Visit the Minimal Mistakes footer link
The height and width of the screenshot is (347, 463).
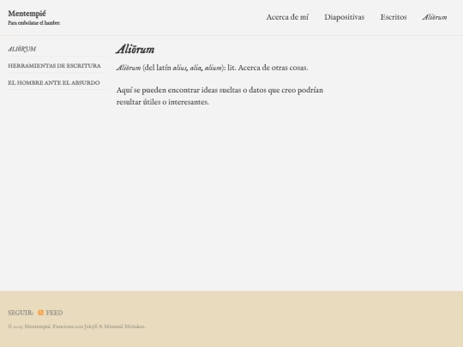(x=124, y=326)
